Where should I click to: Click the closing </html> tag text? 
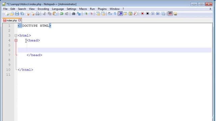pos(26,70)
